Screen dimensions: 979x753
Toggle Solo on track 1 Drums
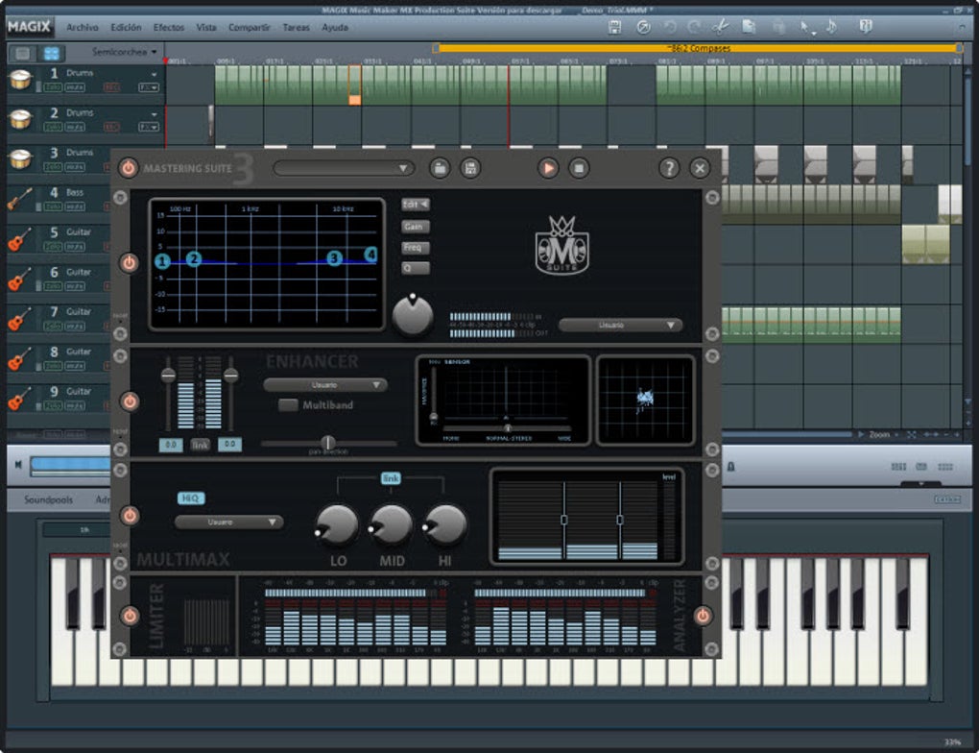click(x=53, y=87)
